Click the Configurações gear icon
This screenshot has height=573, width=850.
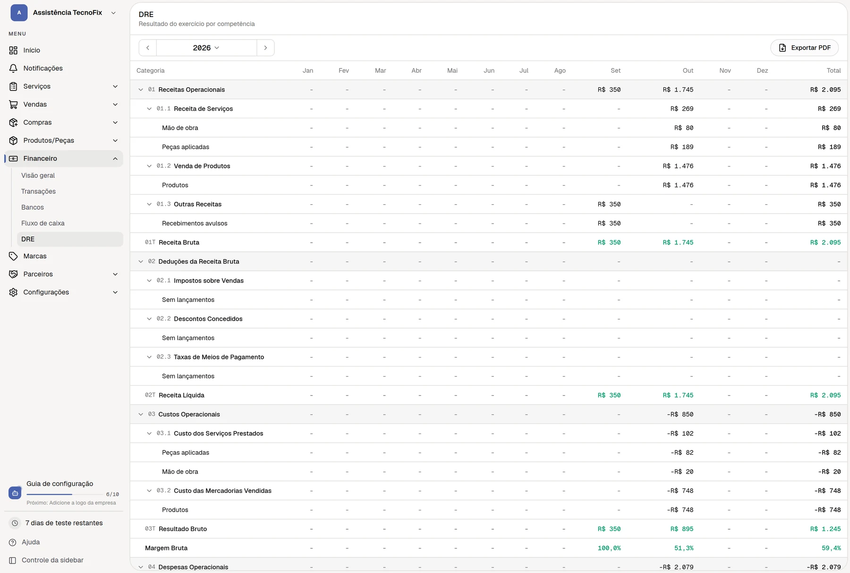coord(13,292)
